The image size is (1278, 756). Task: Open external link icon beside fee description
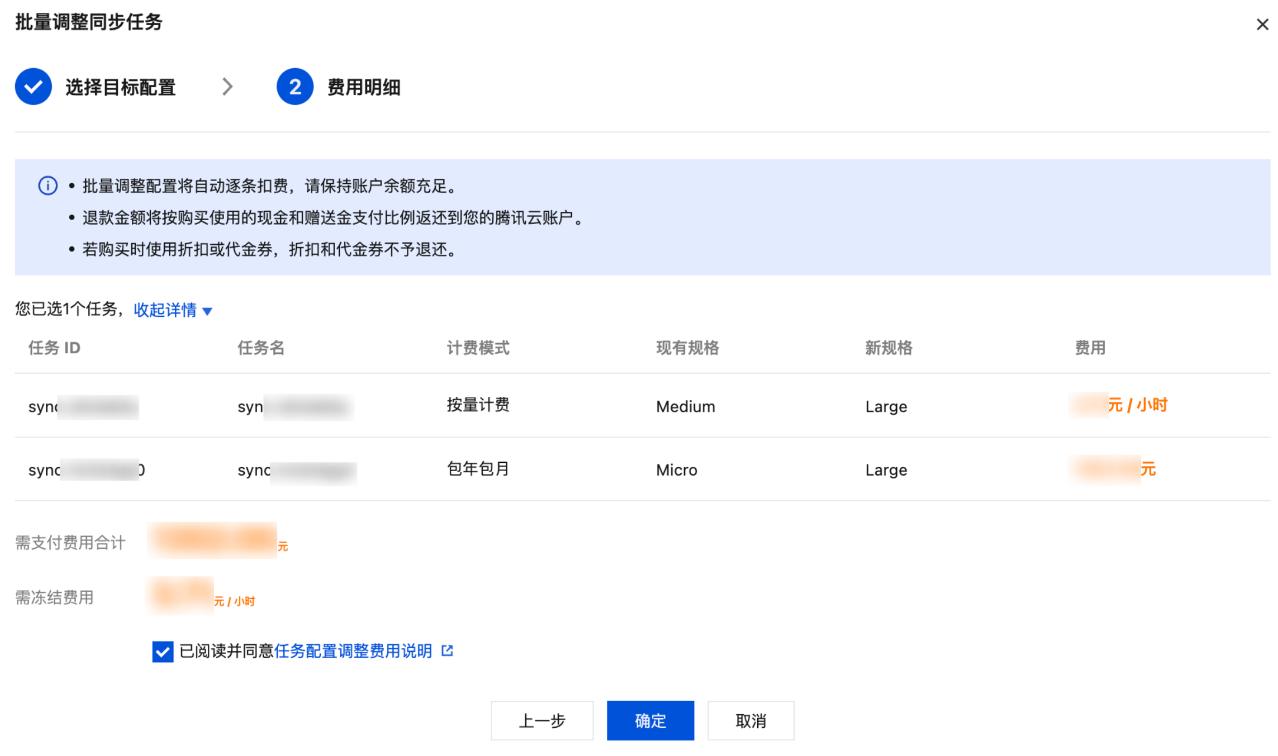(447, 650)
